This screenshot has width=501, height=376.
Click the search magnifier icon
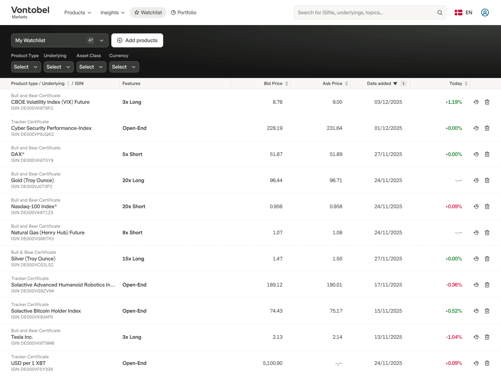tap(440, 13)
